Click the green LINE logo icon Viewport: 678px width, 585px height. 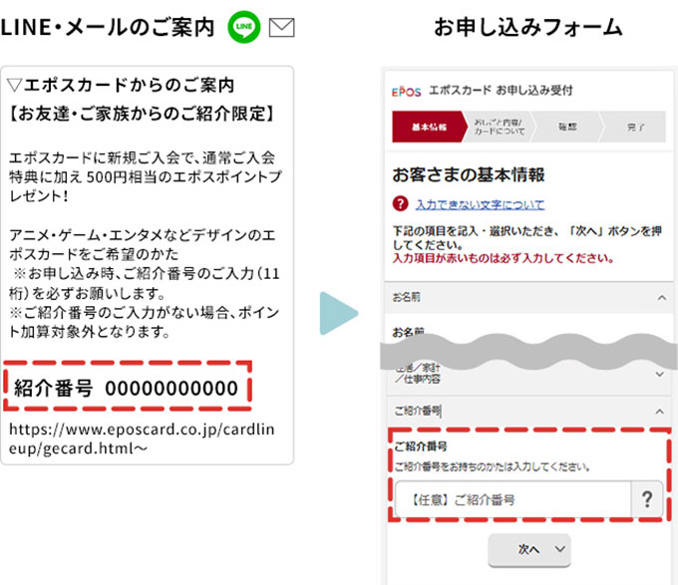point(244,27)
